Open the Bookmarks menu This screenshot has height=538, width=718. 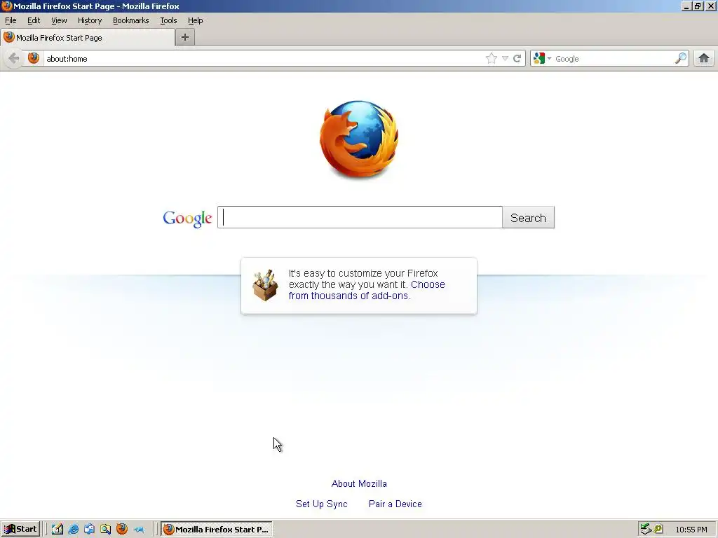[x=131, y=20]
